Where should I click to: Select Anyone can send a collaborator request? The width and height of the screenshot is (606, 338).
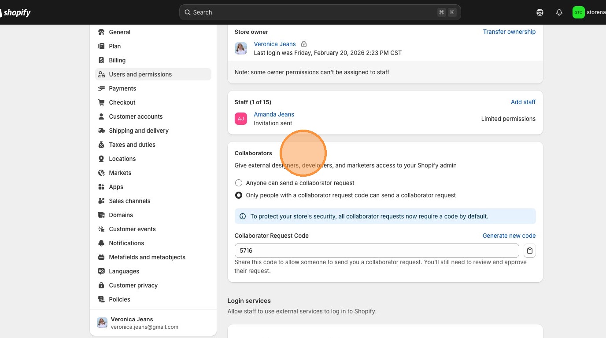point(239,183)
